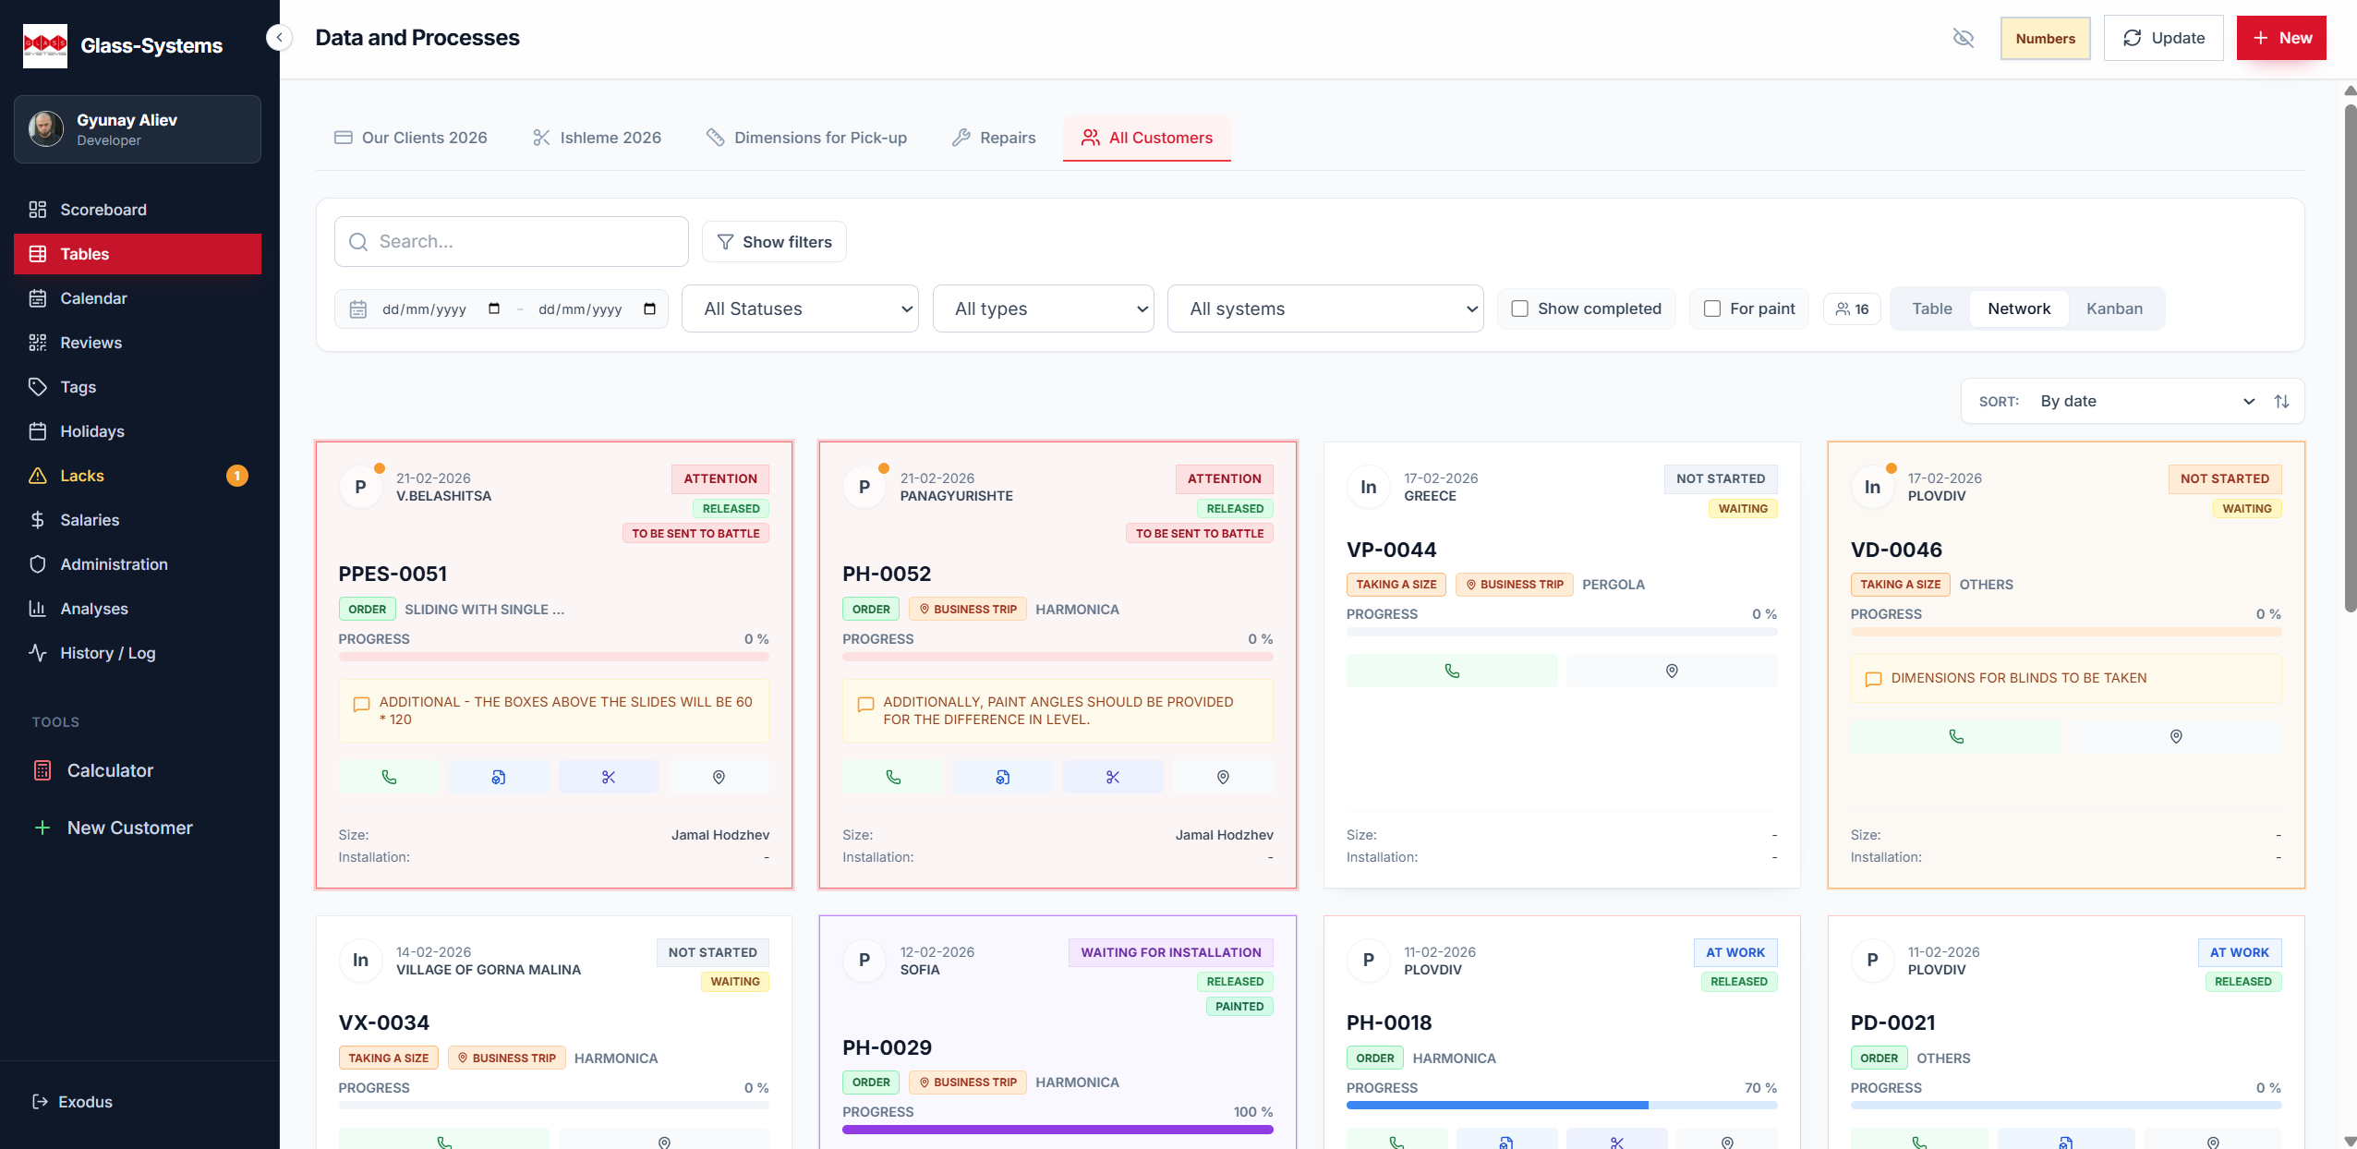The image size is (2357, 1149).
Task: Collapse the sidebar with the arrow button
Action: (279, 38)
